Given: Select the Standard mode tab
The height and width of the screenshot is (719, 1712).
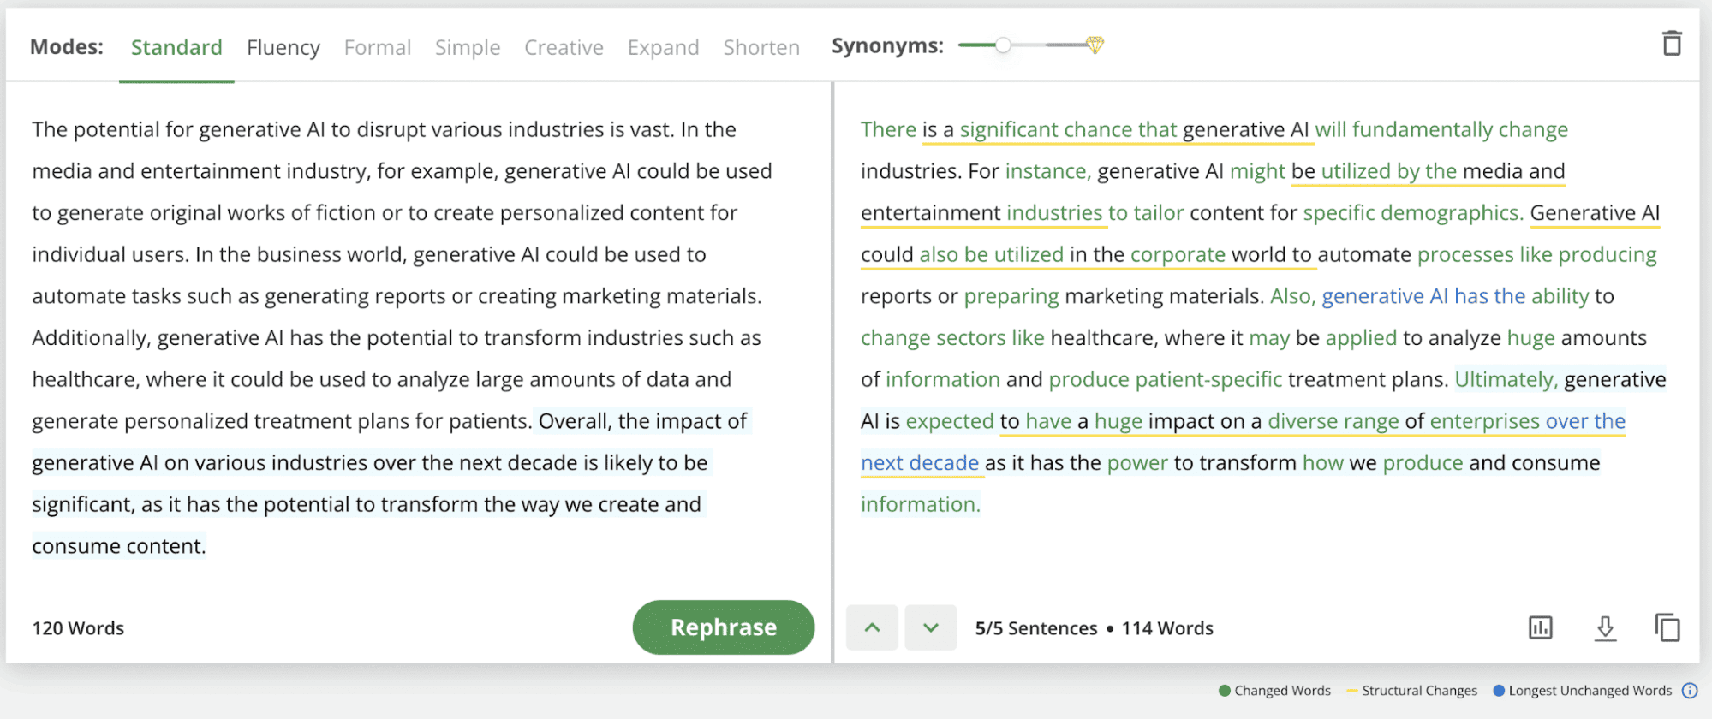Looking at the screenshot, I should point(176,47).
